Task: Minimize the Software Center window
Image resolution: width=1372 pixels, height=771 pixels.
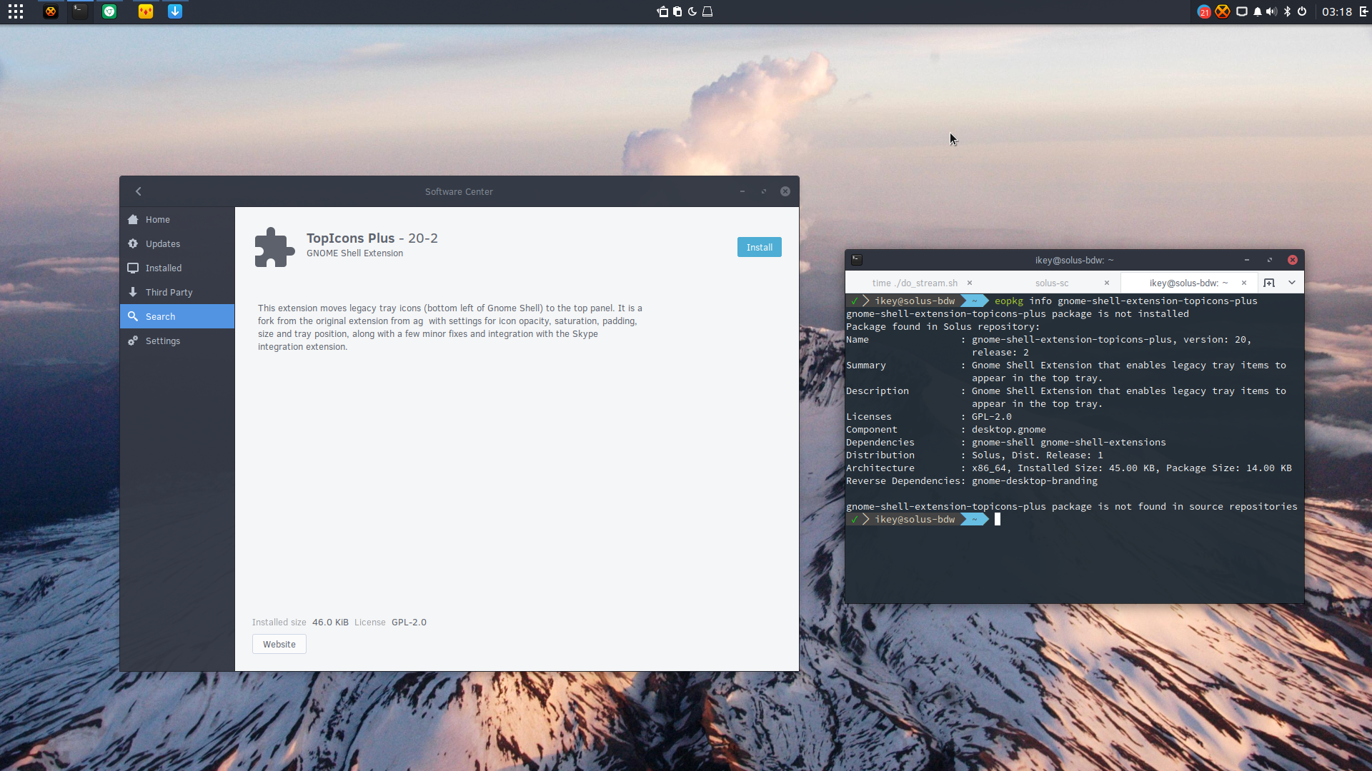Action: coord(742,191)
